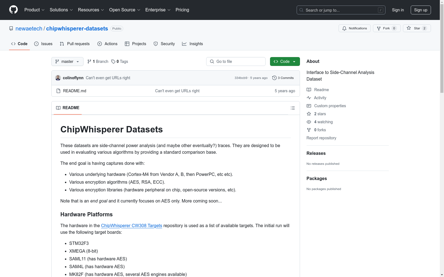Open the Pull requests tab
This screenshot has width=444, height=277.
(x=75, y=44)
